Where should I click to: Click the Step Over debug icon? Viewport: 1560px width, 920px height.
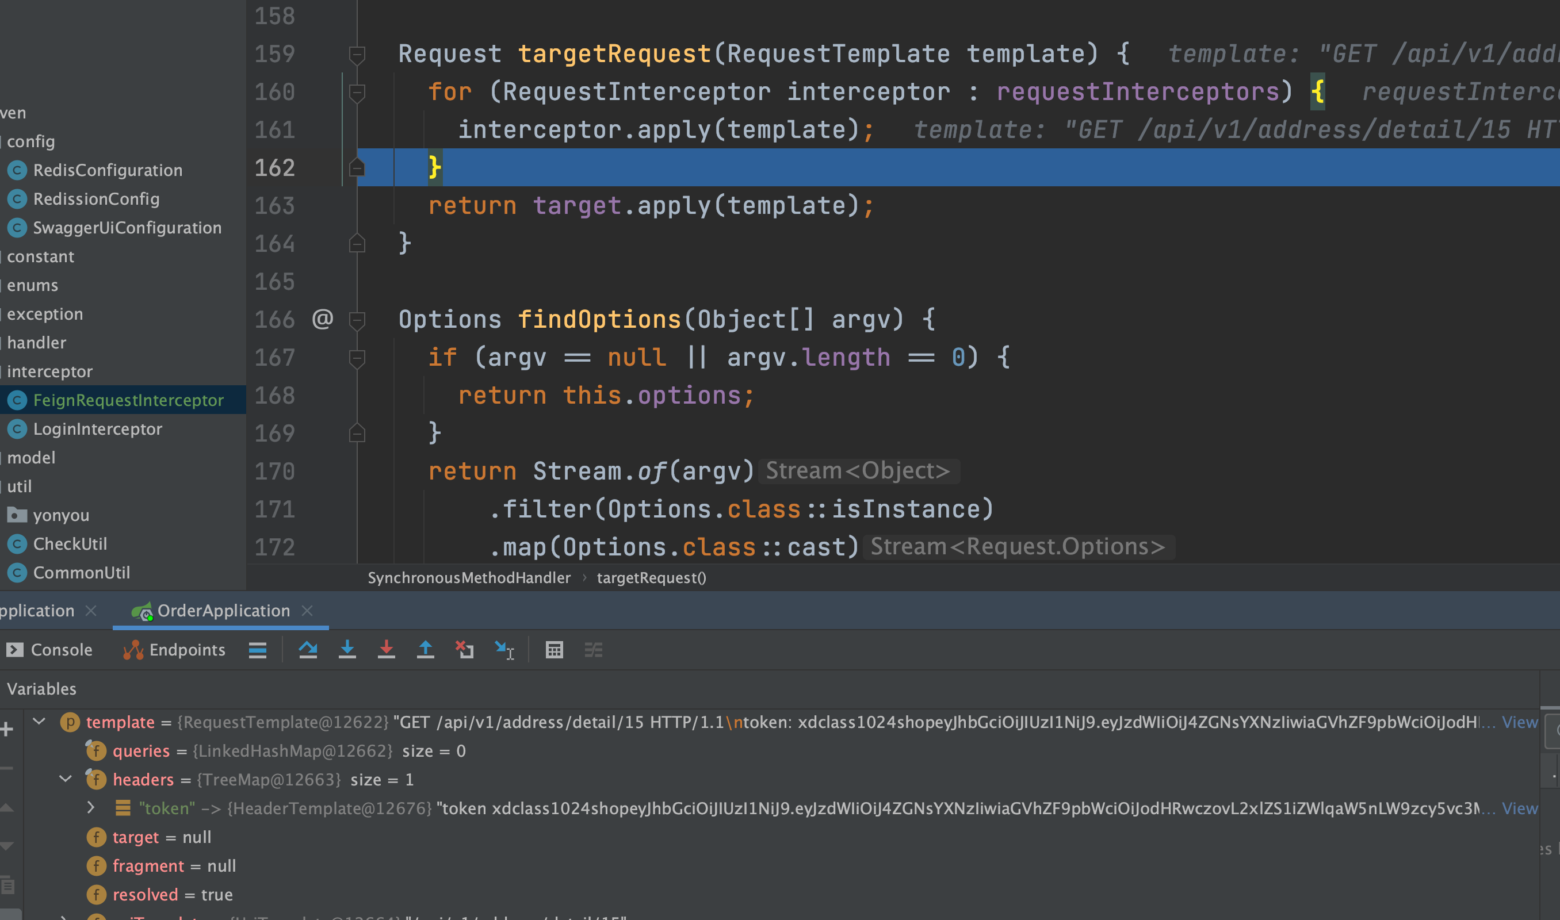click(x=308, y=649)
